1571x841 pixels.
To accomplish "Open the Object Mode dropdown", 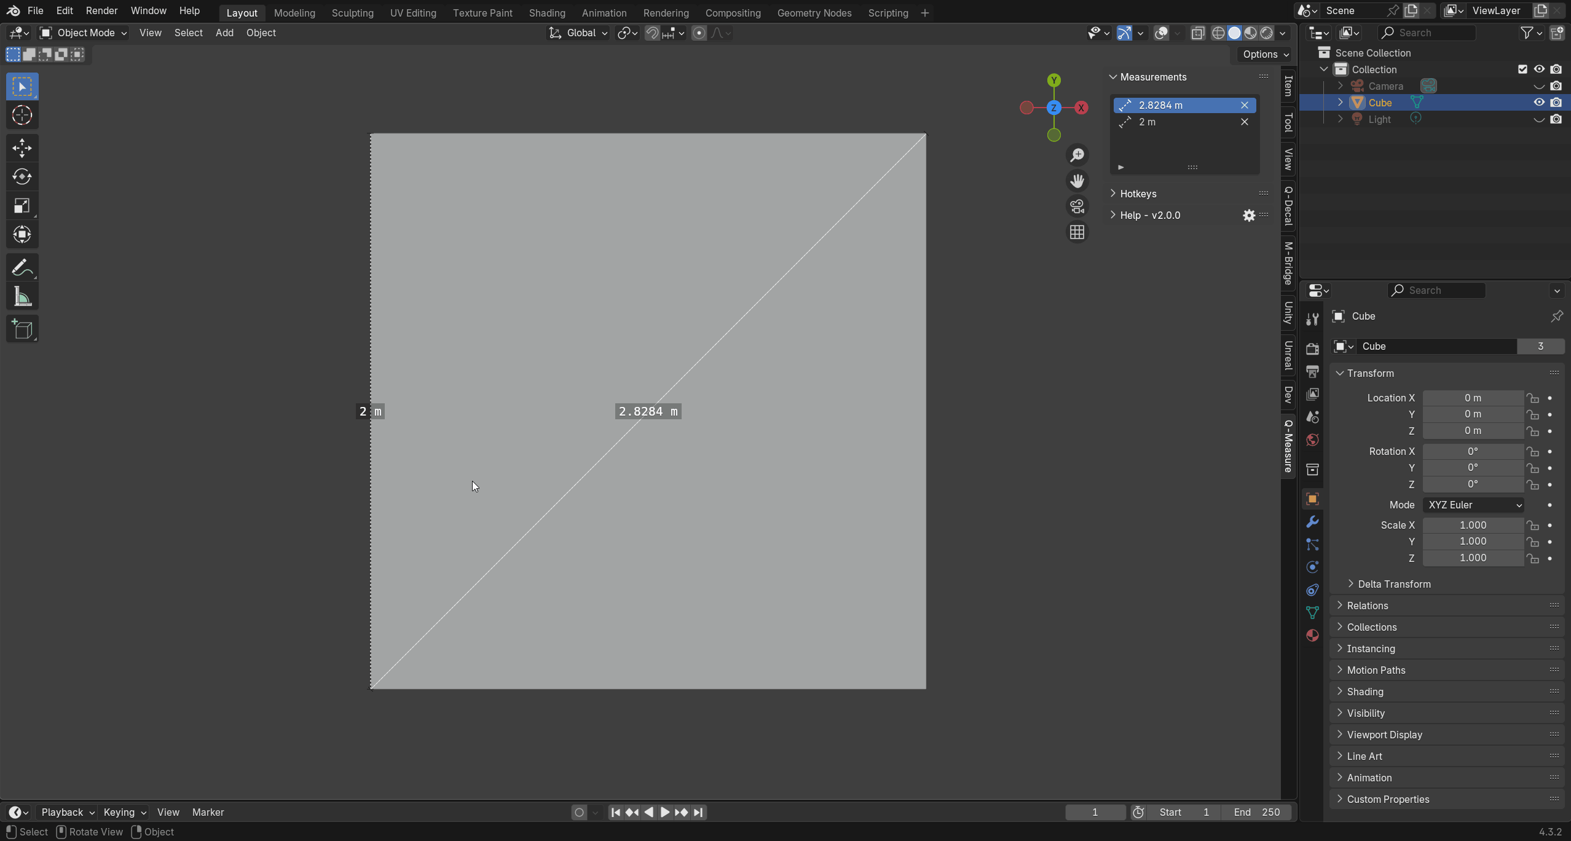I will coord(84,33).
